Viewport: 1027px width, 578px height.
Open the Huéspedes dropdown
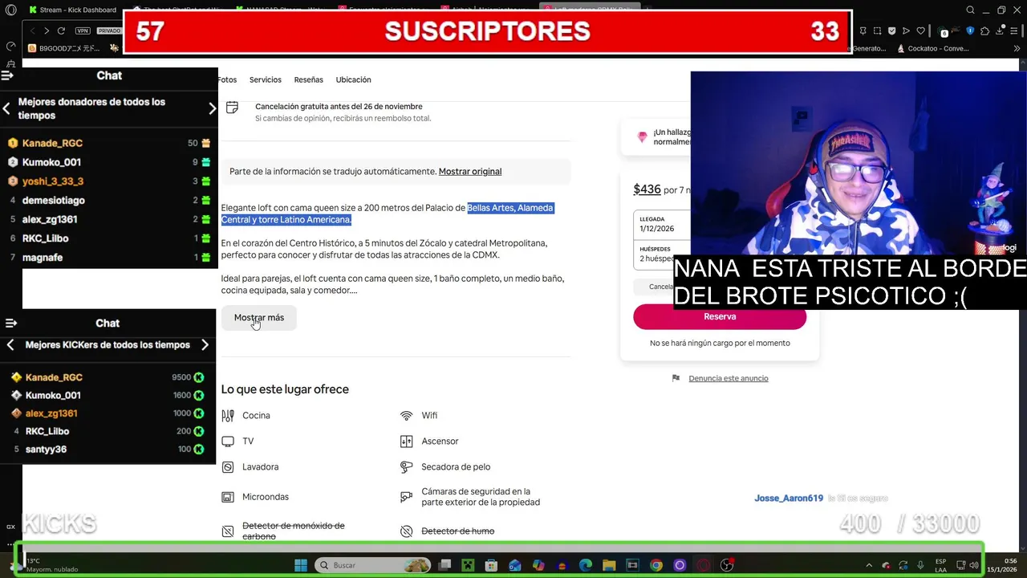[x=662, y=254]
